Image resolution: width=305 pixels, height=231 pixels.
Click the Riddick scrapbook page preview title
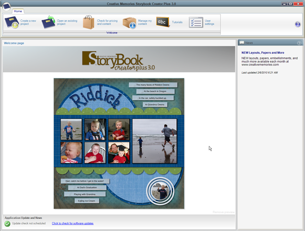pyautogui.click(x=95, y=97)
